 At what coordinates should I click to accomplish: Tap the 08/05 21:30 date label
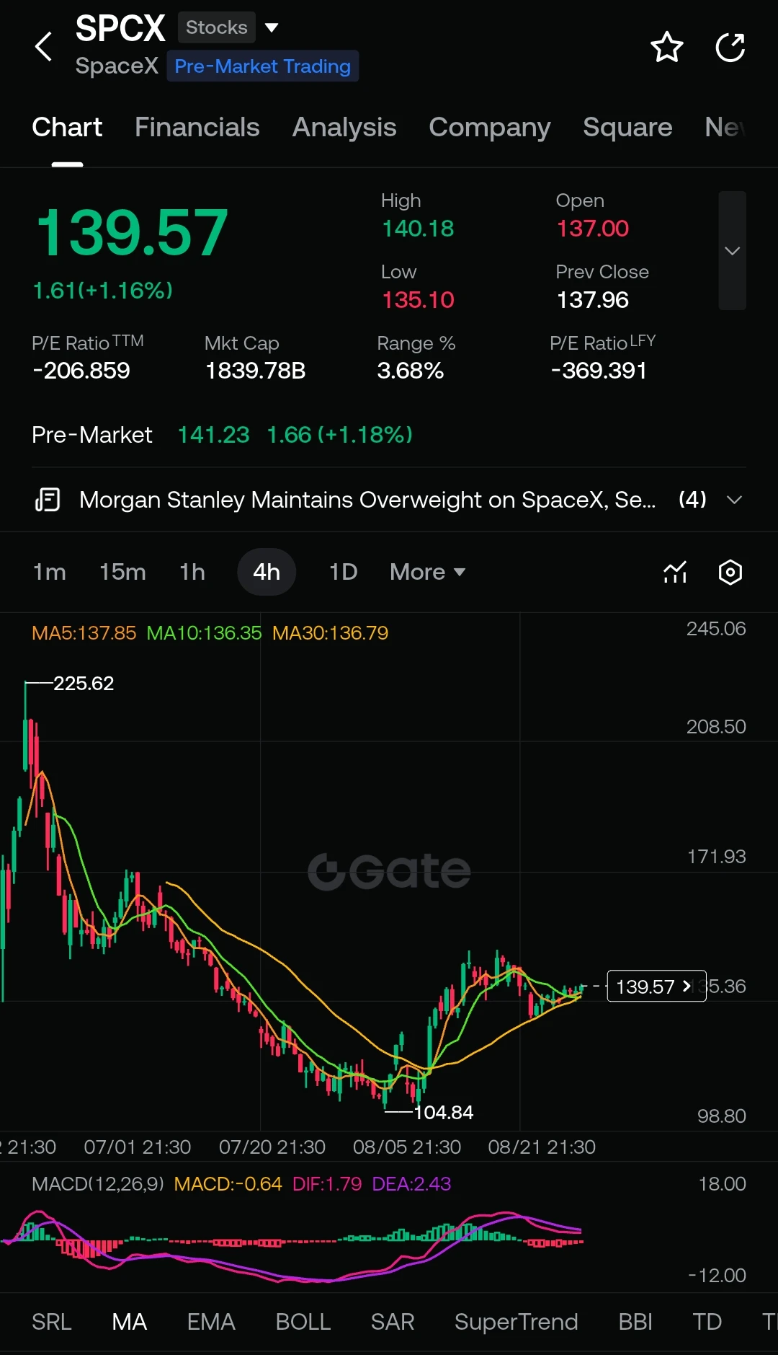point(407,1147)
